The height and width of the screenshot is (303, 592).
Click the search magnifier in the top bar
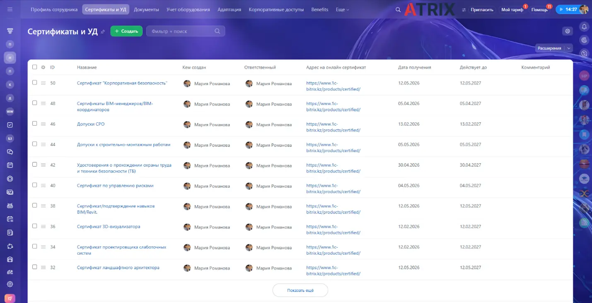click(x=398, y=10)
